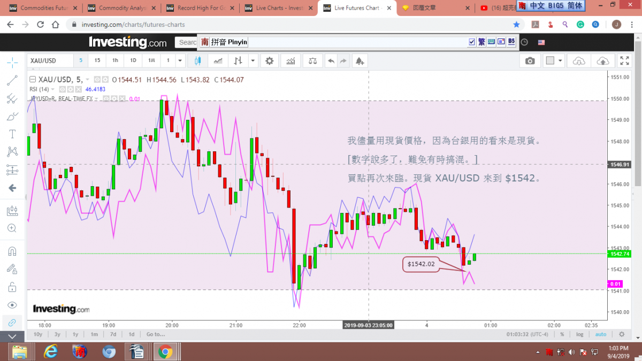
Task: Select the crosshair cursor tool
Action: point(12,63)
